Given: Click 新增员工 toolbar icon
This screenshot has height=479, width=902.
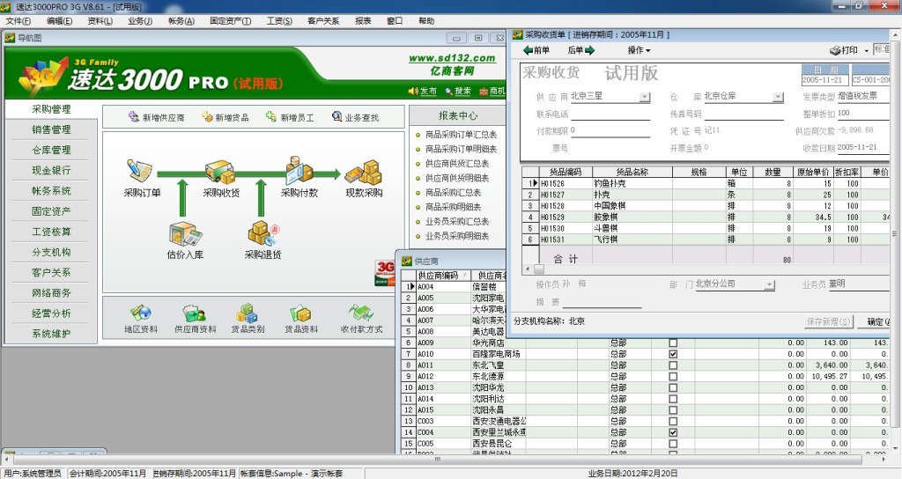Looking at the screenshot, I should click(x=271, y=117).
